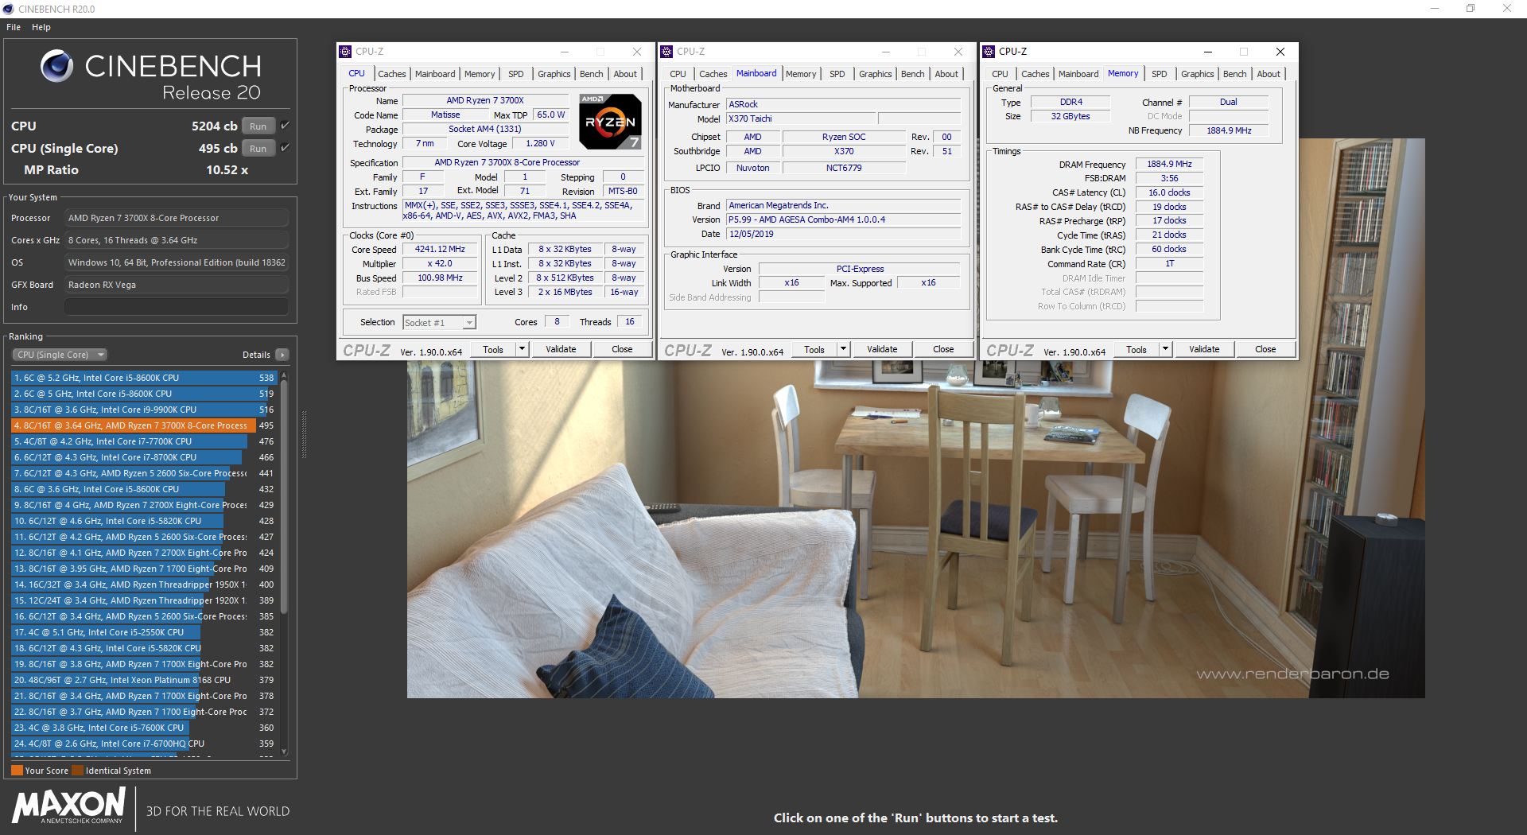Image resolution: width=1527 pixels, height=835 pixels.
Task: Click the Processor field in Your System
Action: point(177,218)
